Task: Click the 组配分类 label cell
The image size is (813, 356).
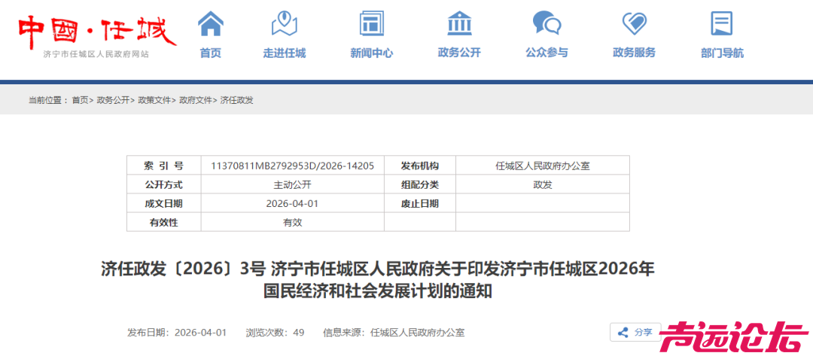Action: [x=420, y=184]
